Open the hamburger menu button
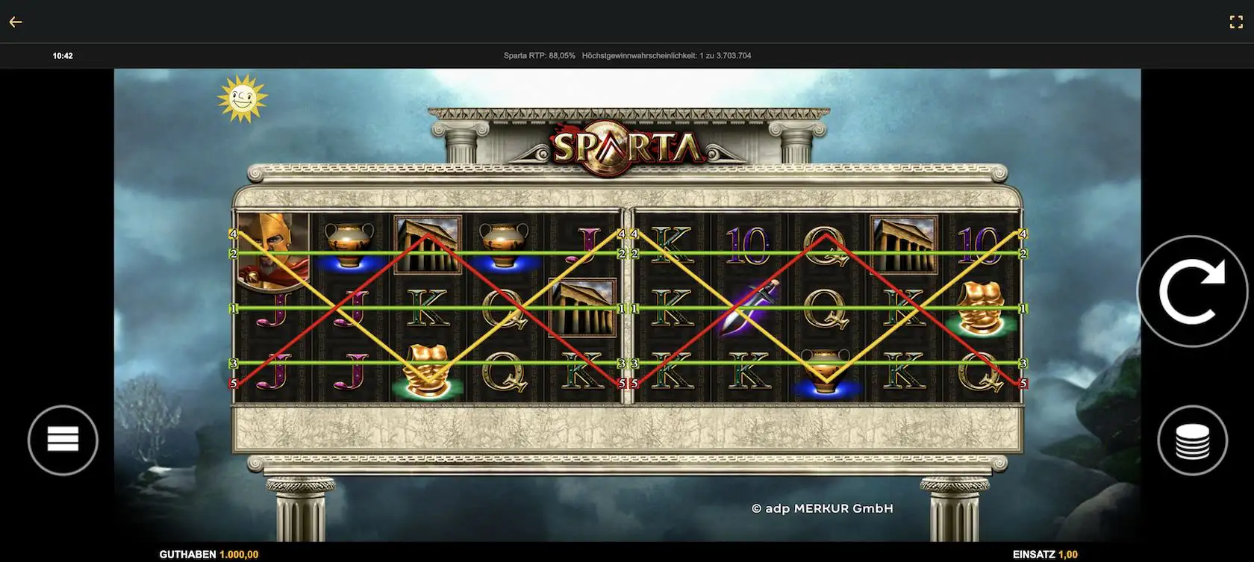The width and height of the screenshot is (1254, 562). (x=63, y=440)
